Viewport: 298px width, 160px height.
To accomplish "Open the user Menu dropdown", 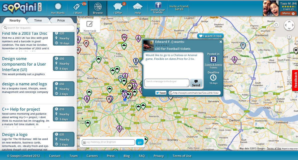I will pos(288,13).
